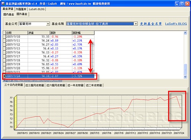This screenshot has height=140, width=191.
Task: Click the percent cell +2.73%
Action: point(83,45)
